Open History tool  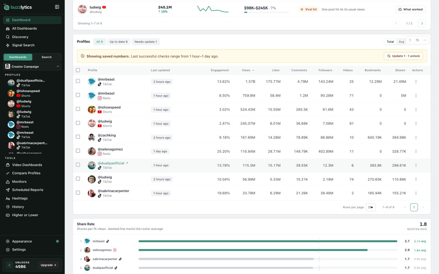(x=32, y=207)
